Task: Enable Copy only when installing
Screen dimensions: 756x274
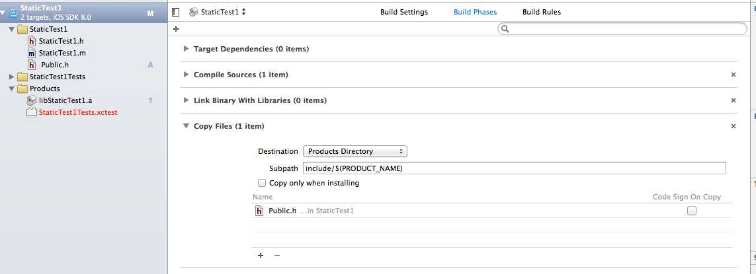Action: coord(262,183)
